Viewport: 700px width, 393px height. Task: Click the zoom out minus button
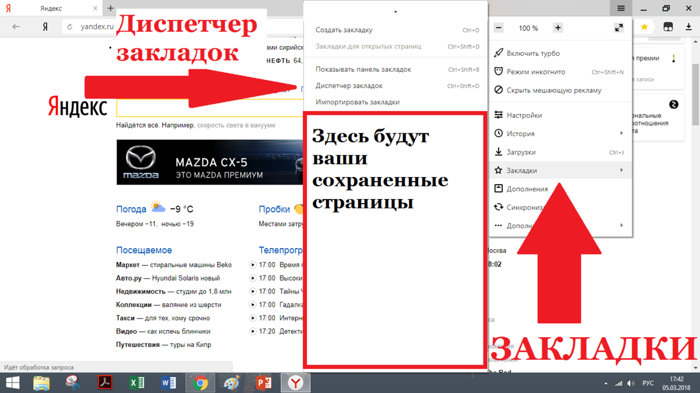pyautogui.click(x=499, y=28)
